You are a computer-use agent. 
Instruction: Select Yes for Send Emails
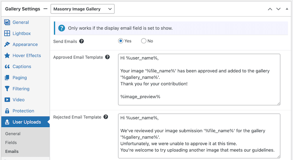[121, 41]
